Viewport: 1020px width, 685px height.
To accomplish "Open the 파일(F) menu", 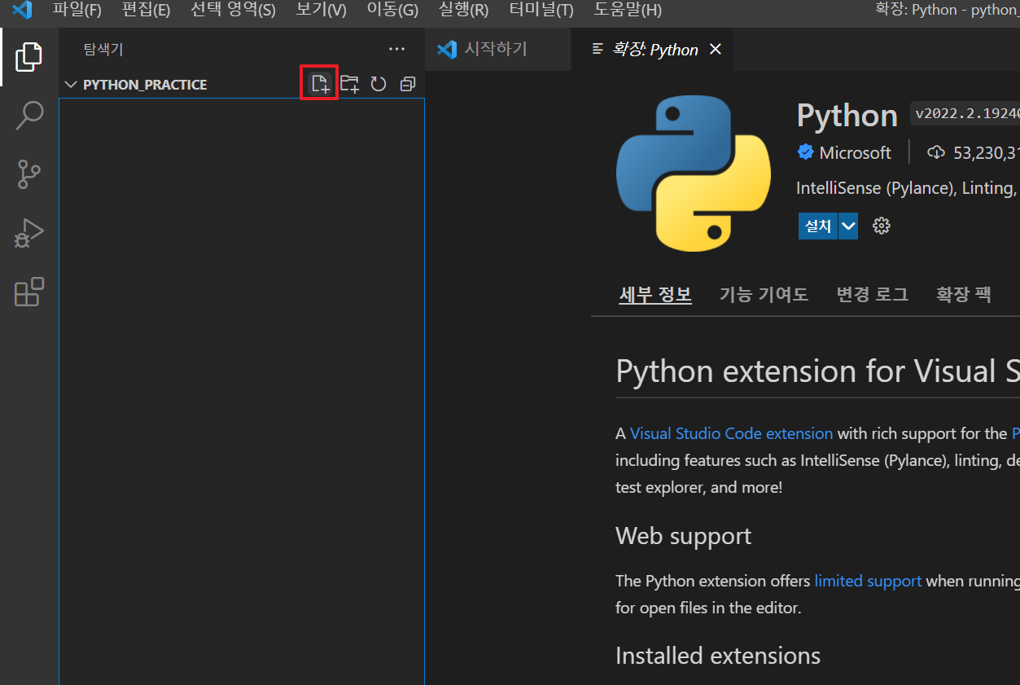I will (77, 10).
